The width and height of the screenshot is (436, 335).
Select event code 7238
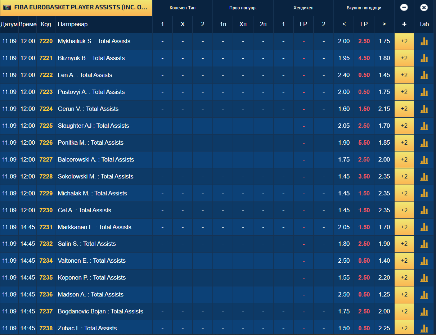tap(46, 329)
